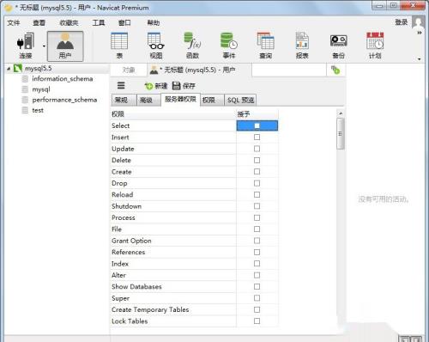Tick the Select privilege checkbox

(x=257, y=125)
